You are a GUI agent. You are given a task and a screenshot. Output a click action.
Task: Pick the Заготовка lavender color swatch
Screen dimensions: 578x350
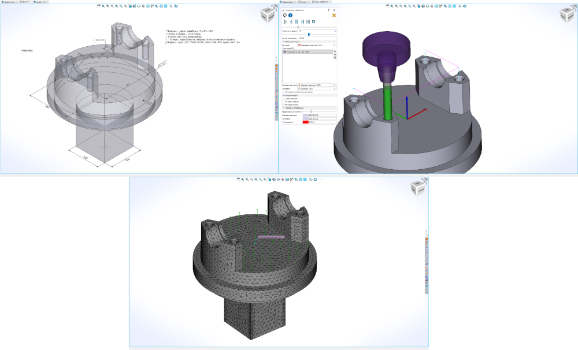coord(306,118)
